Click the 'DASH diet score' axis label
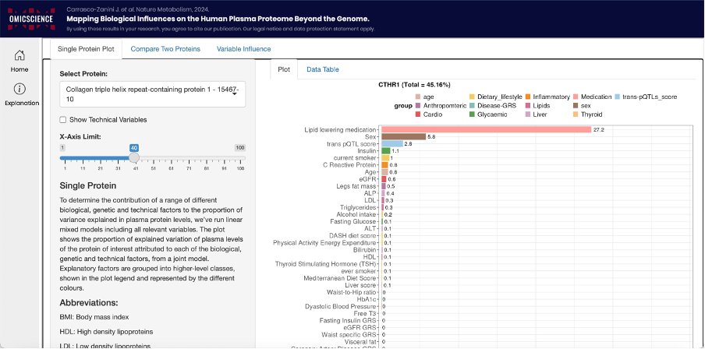 point(353,236)
